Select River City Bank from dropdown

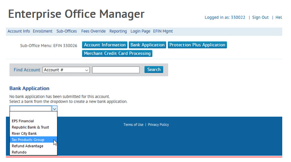pos(33,134)
